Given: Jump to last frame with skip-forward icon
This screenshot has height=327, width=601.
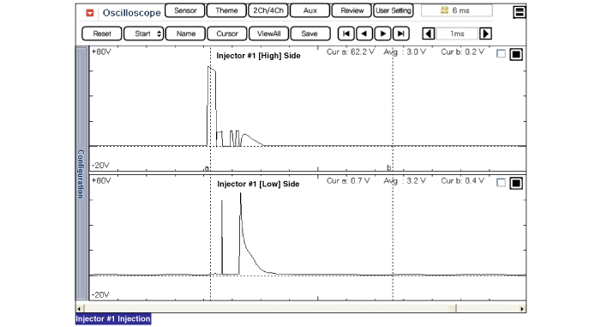Looking at the screenshot, I should [x=401, y=33].
